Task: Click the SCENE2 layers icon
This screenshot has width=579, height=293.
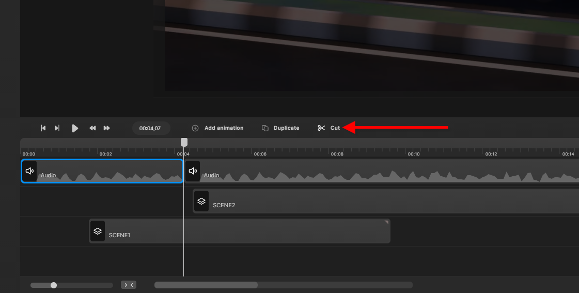Action: click(x=201, y=201)
